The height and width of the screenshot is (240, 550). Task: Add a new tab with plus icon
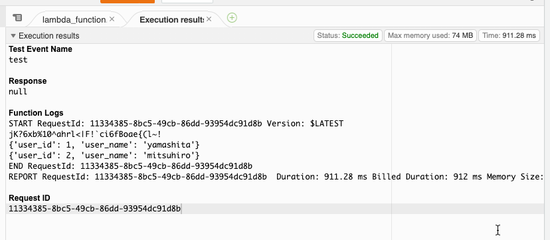232,18
